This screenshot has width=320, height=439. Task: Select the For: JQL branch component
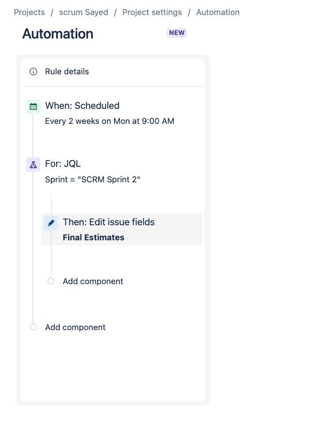pyautogui.click(x=63, y=164)
